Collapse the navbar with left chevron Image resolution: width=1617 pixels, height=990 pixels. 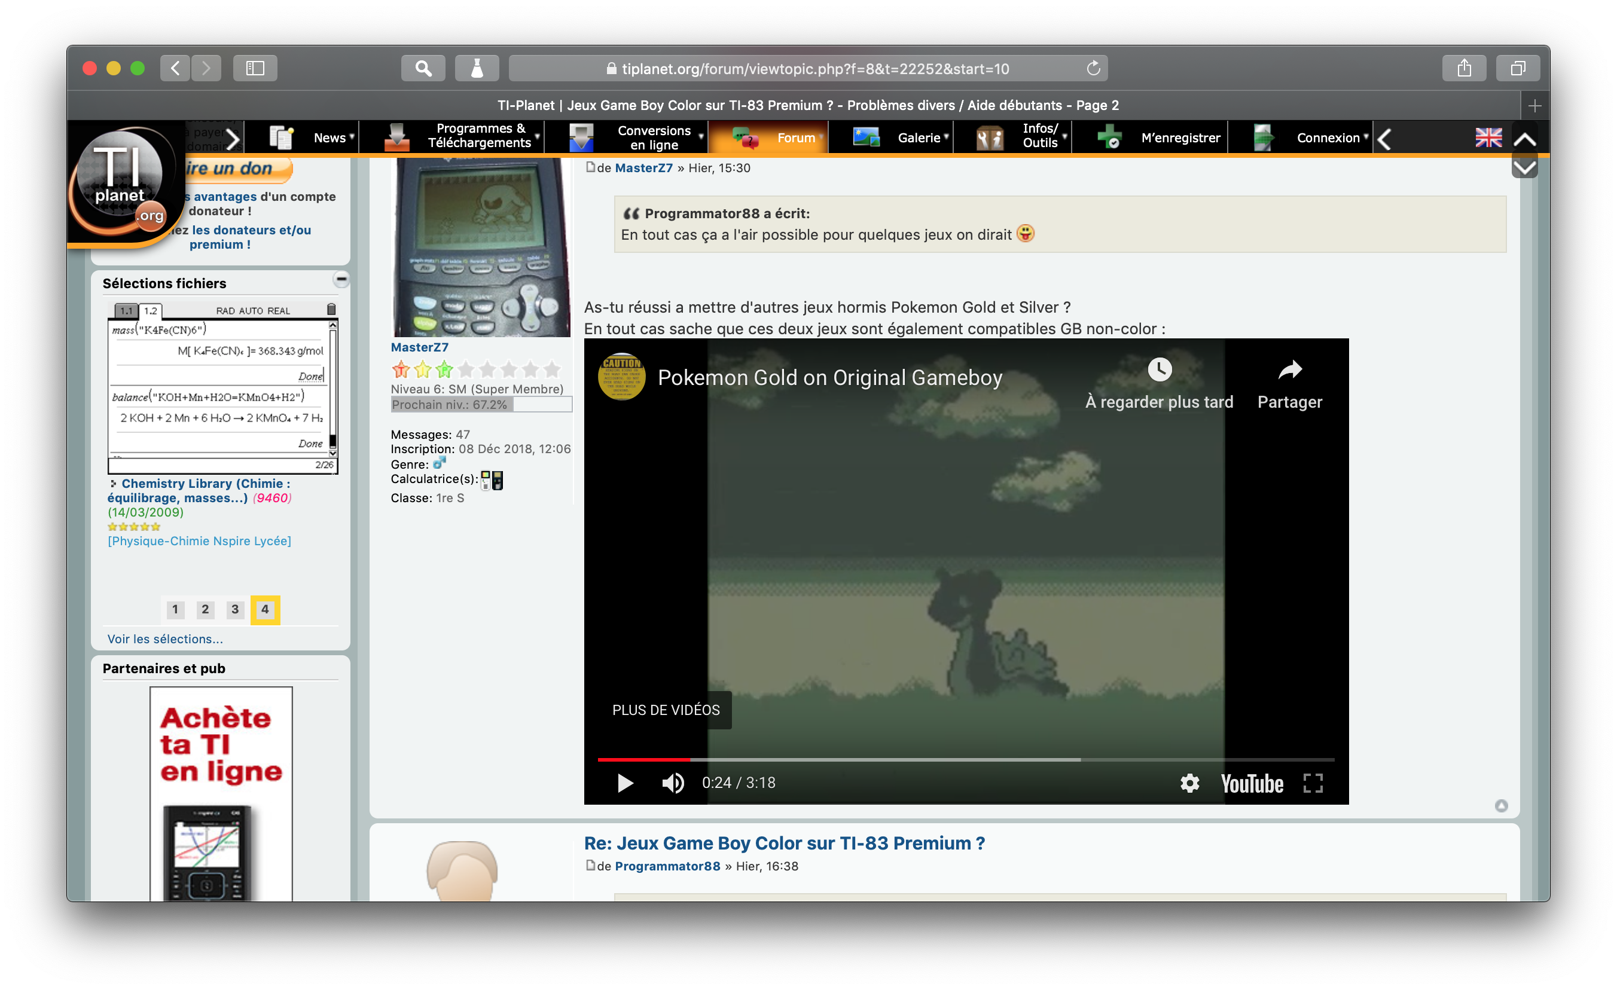click(x=1385, y=139)
